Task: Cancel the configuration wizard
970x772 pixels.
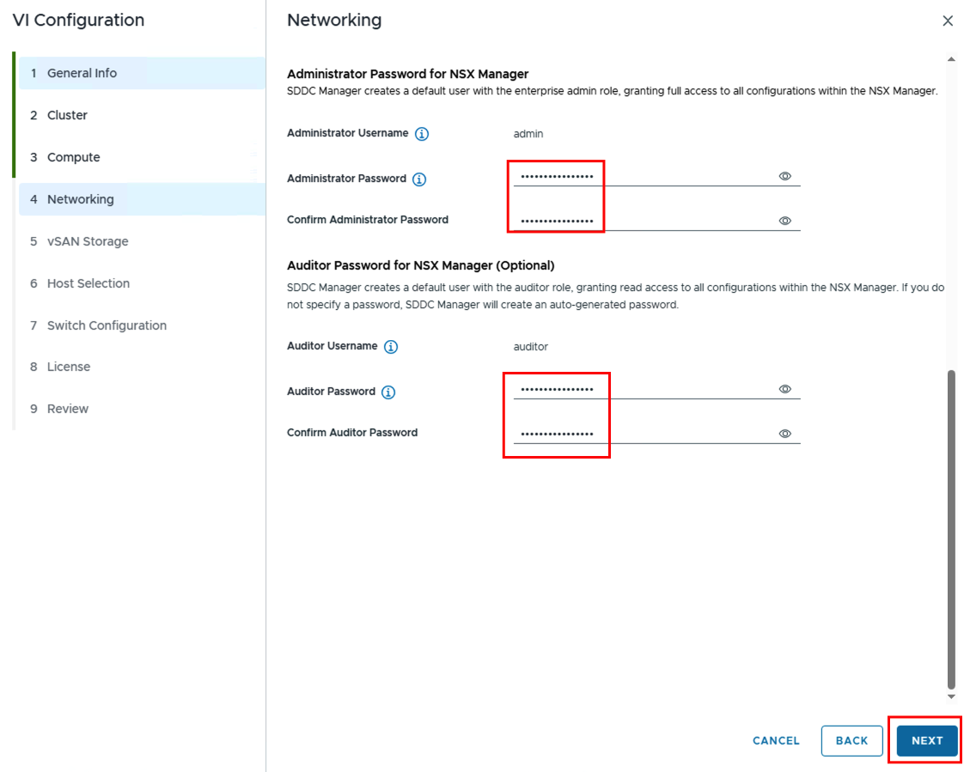Action: [x=775, y=740]
